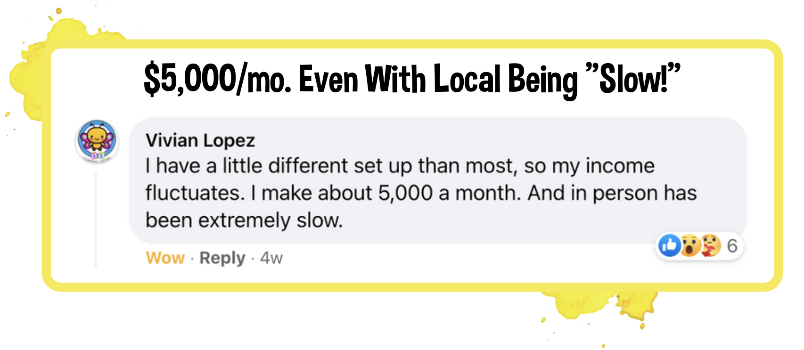This screenshot has height=350, width=804.
Task: Click "Even With Local Being" headline words
Action: (x=438, y=79)
